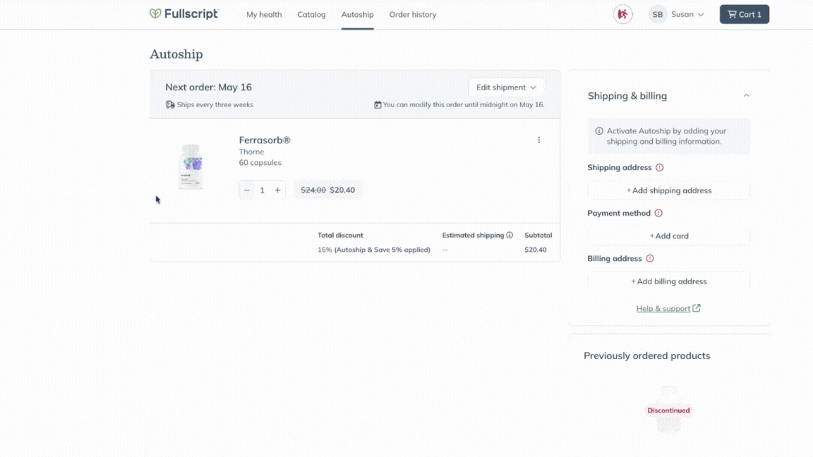813x457 pixels.
Task: Click the info icon in Activate Autoship notice
Action: tap(599, 131)
